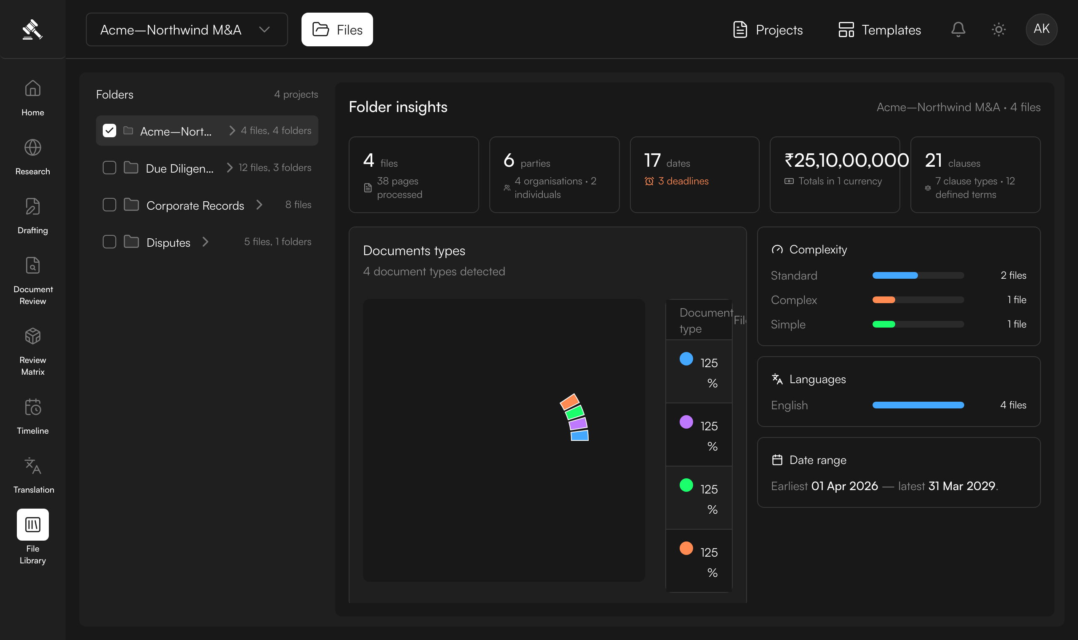The width and height of the screenshot is (1078, 640).
Task: Open Research globe icon
Action: (x=33, y=147)
